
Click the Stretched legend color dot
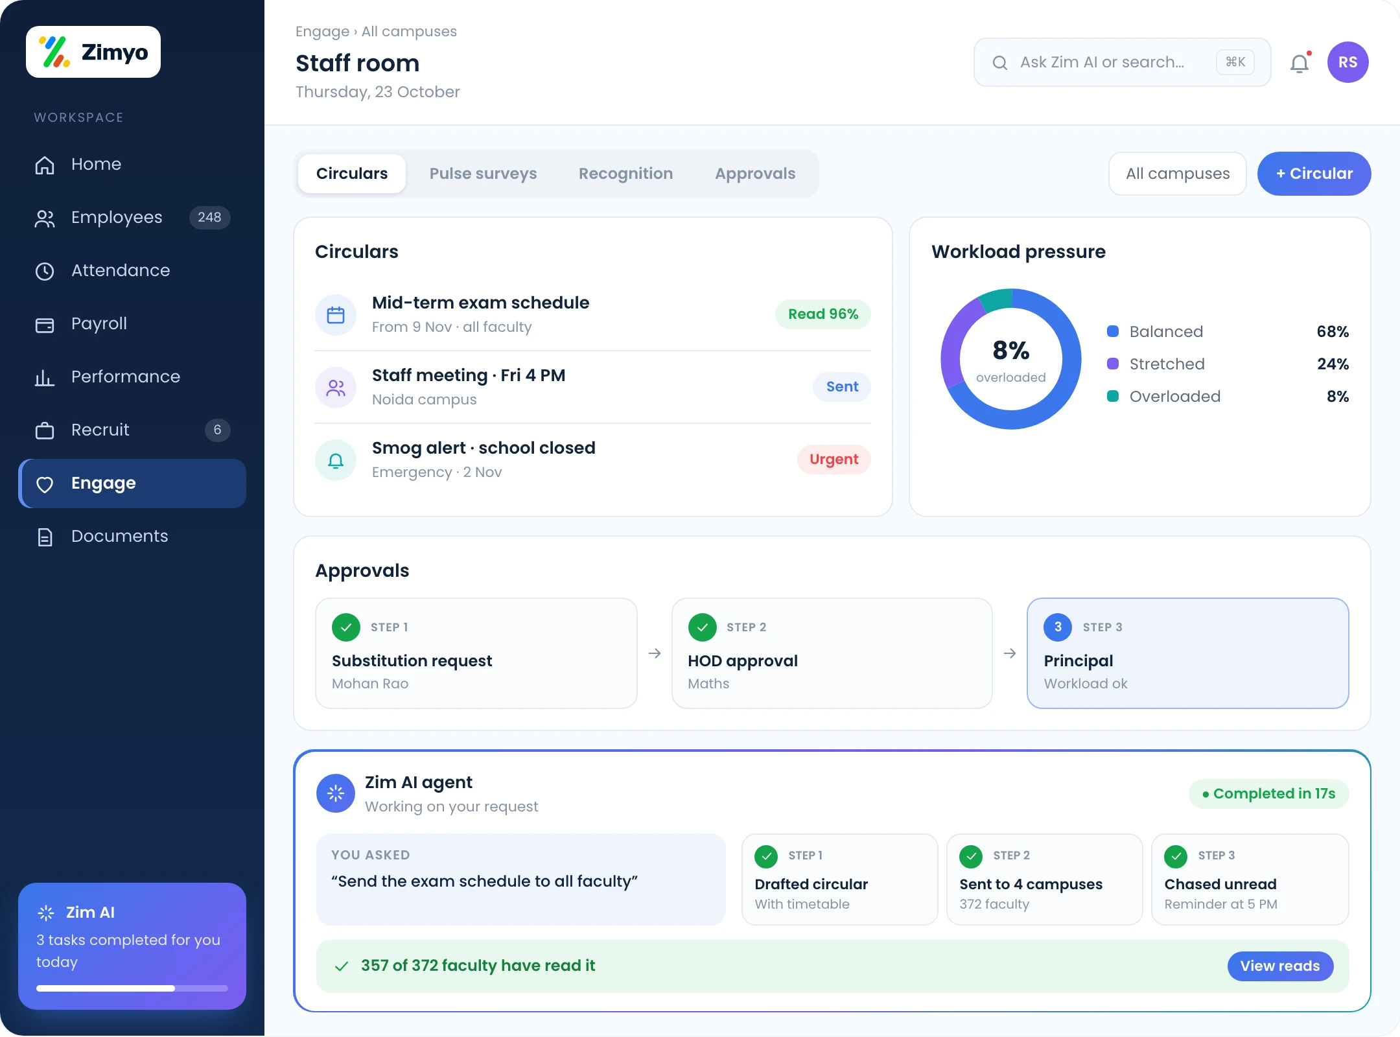(x=1113, y=364)
